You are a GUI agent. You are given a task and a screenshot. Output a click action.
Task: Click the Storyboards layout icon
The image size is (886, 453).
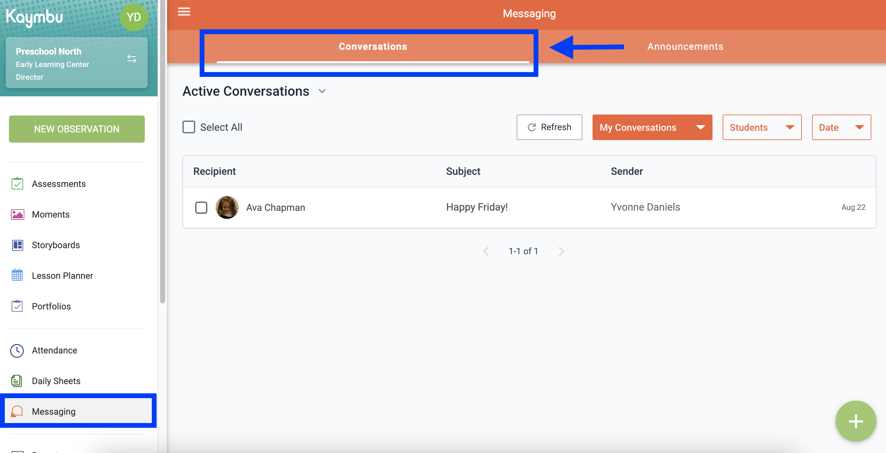click(x=17, y=245)
